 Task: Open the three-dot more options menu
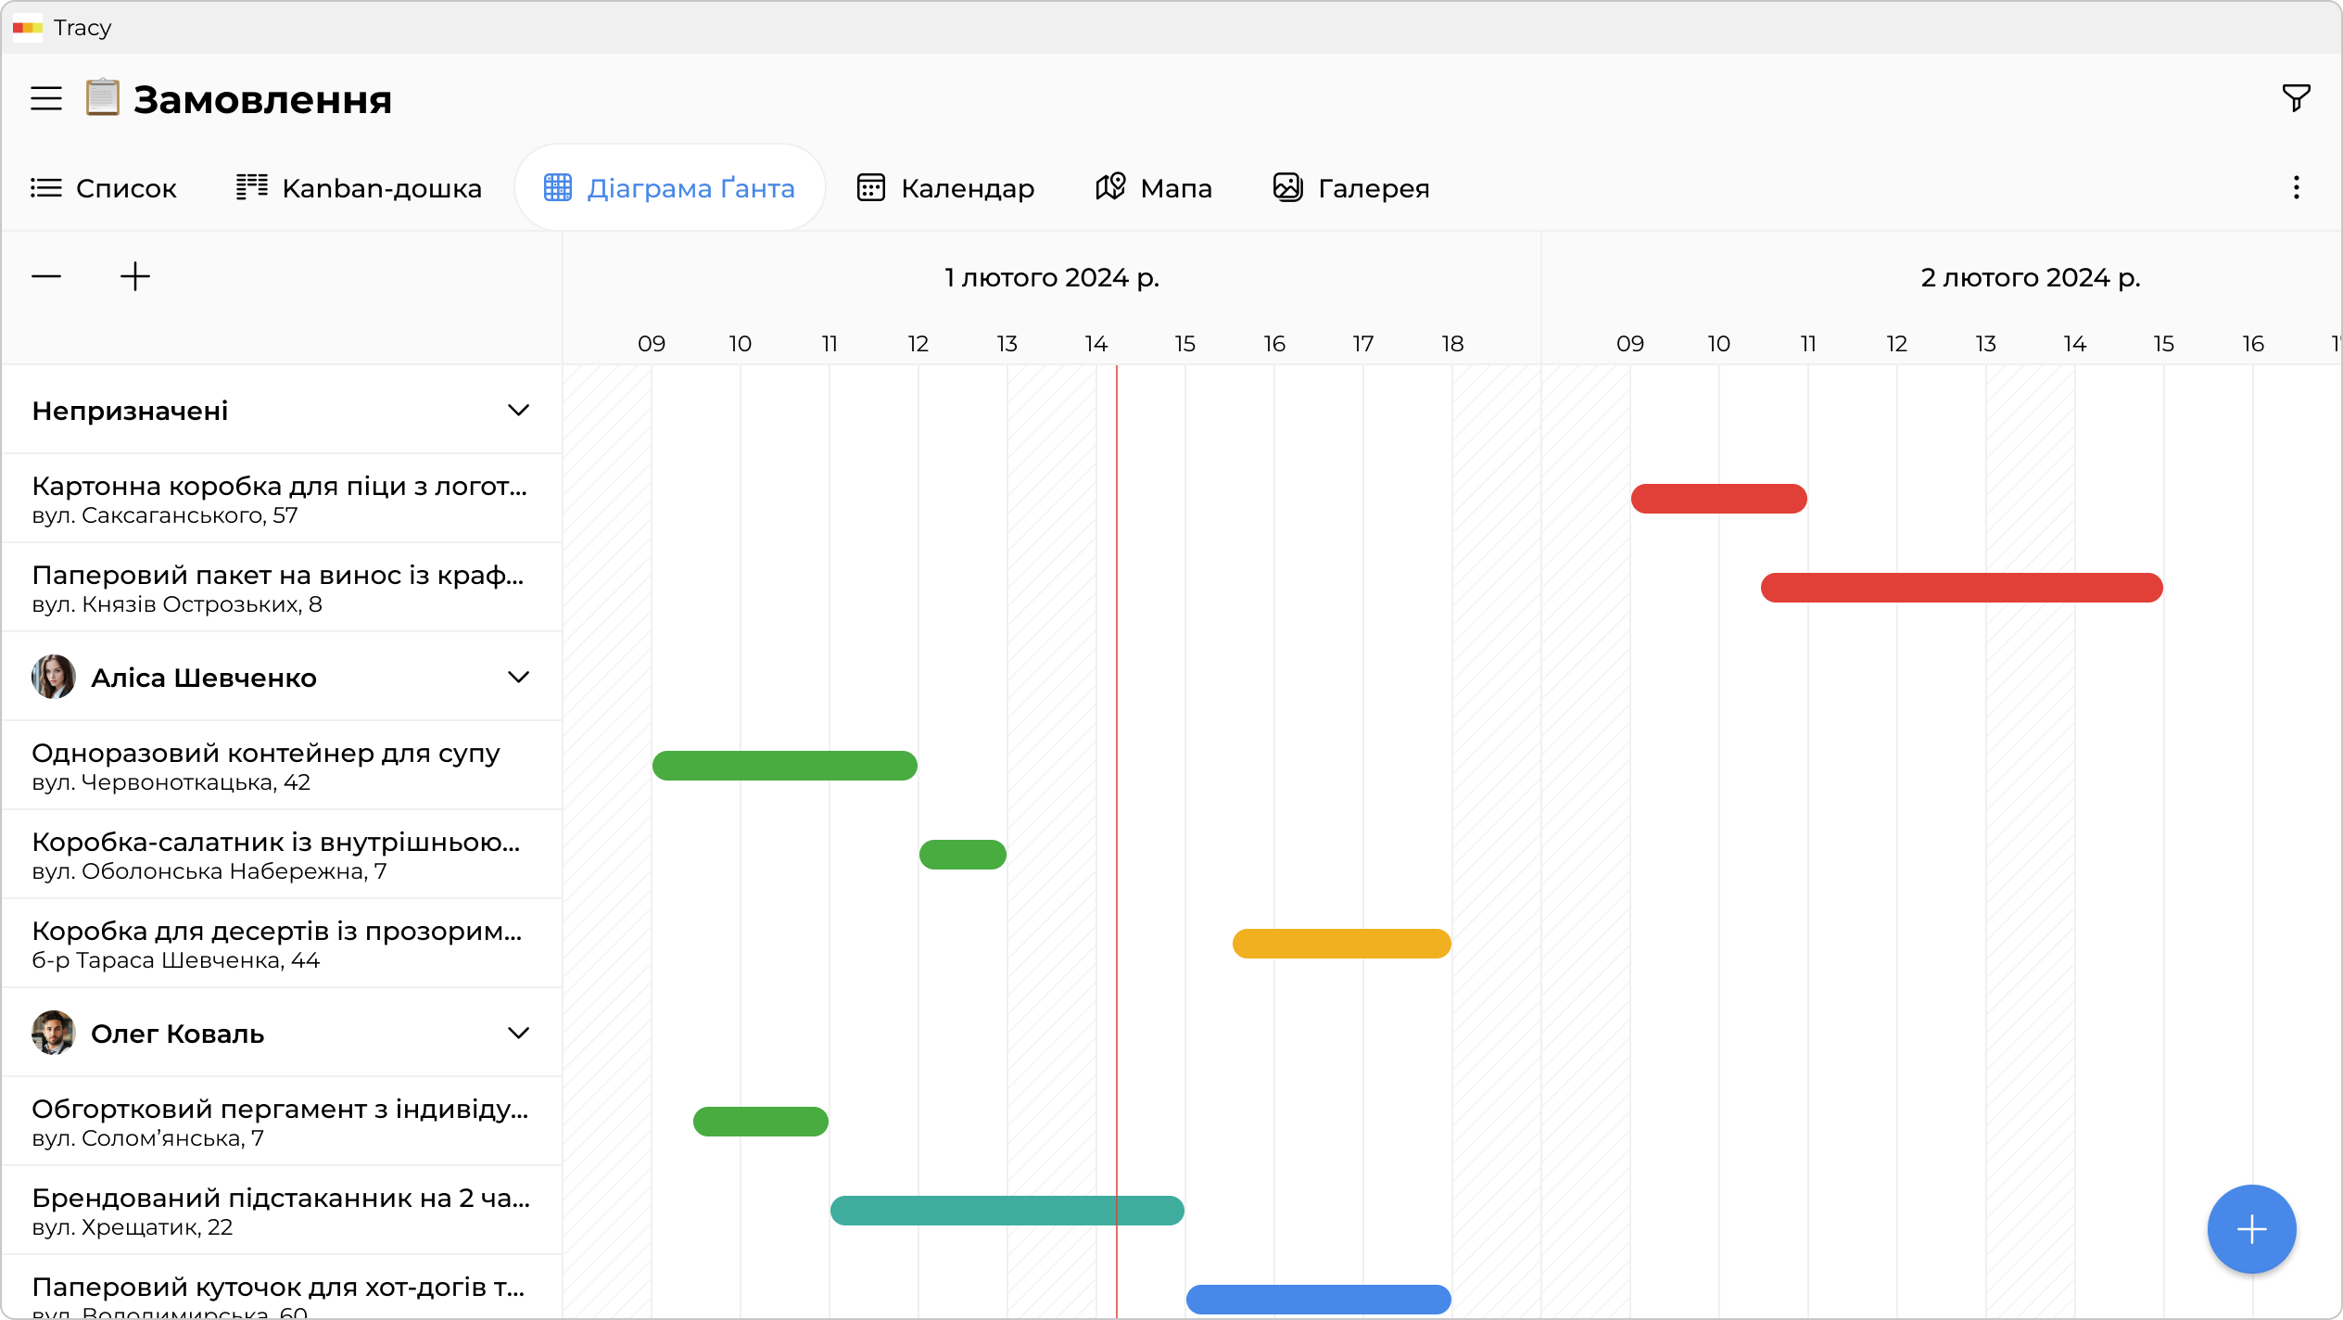click(2296, 188)
